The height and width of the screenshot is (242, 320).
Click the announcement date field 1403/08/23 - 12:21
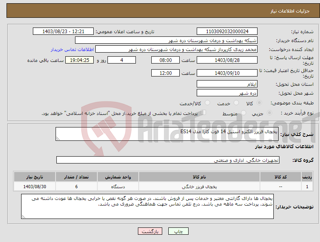tap(63, 32)
